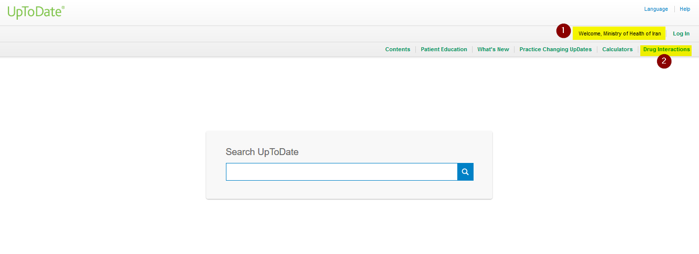
Task: Click the divider between Calculators and Drug Interactions
Action: (x=638, y=49)
